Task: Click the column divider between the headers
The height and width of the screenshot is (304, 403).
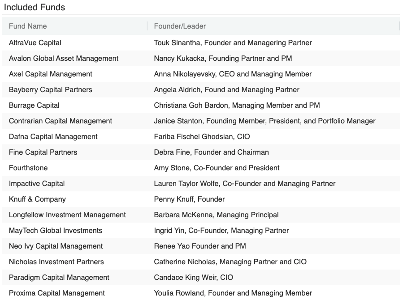Action: coord(147,26)
